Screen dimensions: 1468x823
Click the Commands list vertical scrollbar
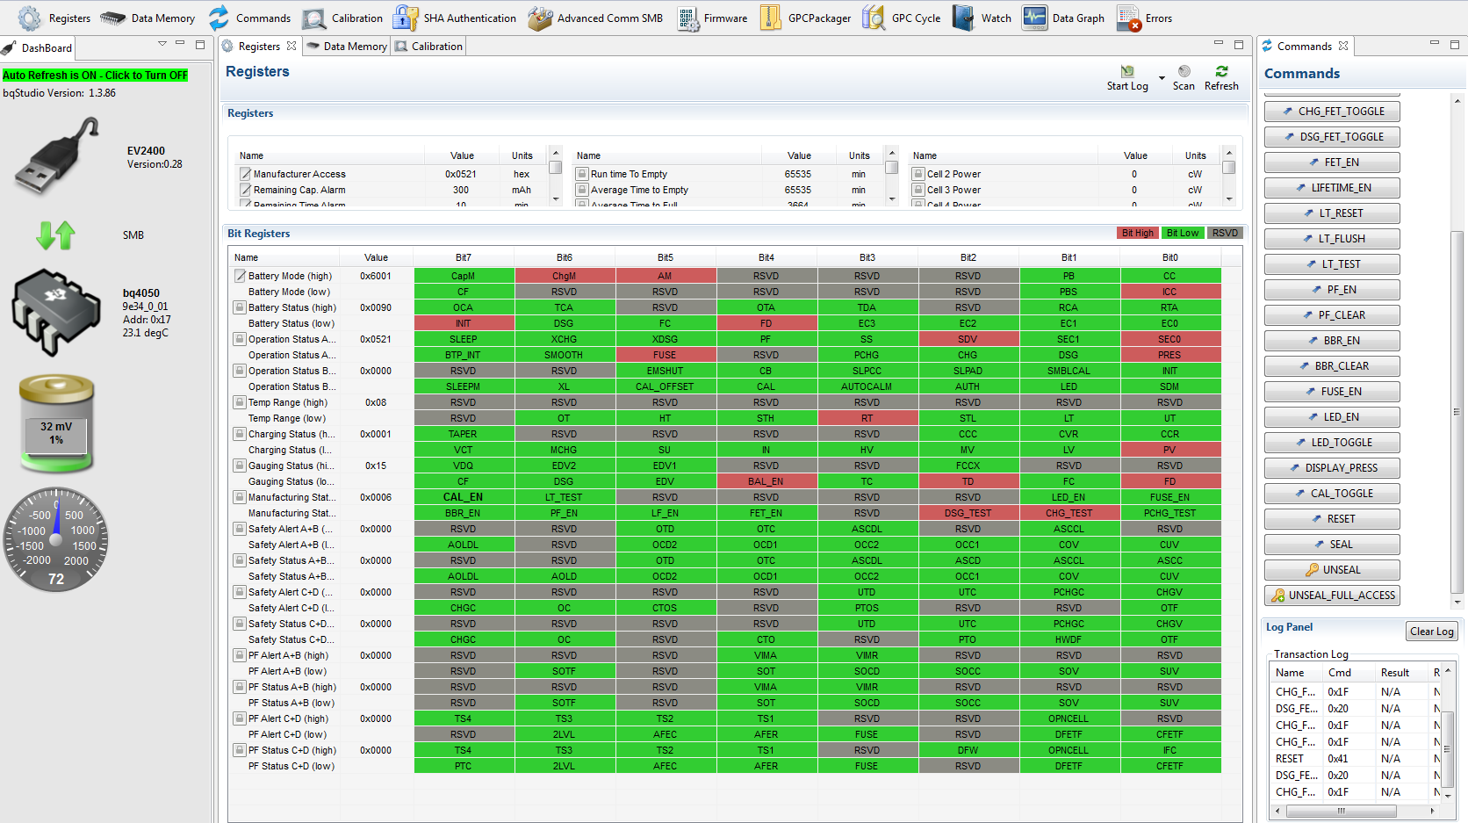point(1457,413)
